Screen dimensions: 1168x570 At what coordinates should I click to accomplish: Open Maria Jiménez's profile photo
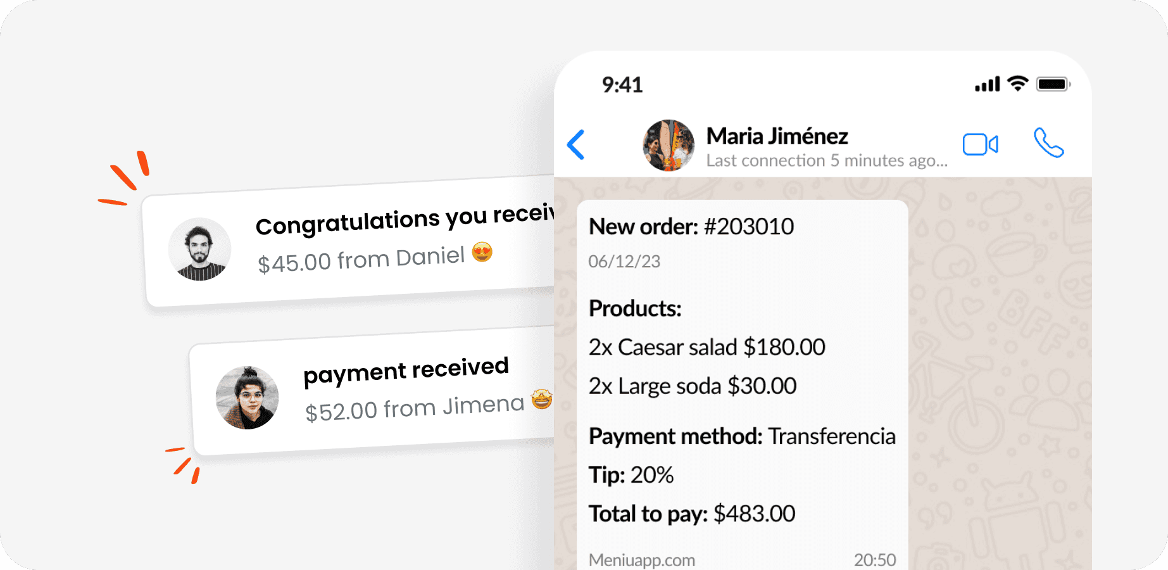tap(669, 145)
